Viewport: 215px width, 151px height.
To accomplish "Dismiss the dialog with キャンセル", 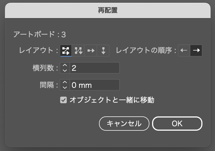I will click(x=124, y=124).
